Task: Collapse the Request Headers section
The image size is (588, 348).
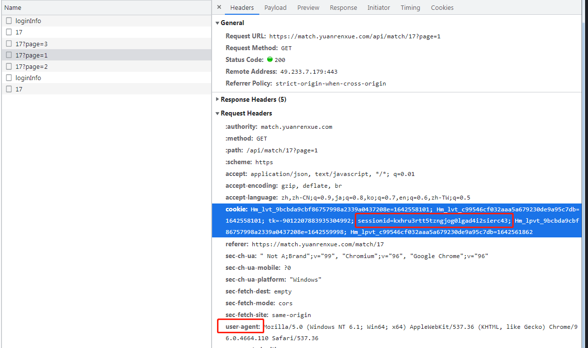Action: coord(217,113)
